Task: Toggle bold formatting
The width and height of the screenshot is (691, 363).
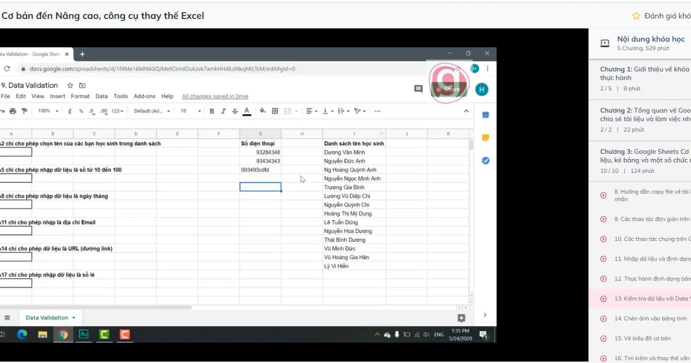Action: [x=212, y=111]
